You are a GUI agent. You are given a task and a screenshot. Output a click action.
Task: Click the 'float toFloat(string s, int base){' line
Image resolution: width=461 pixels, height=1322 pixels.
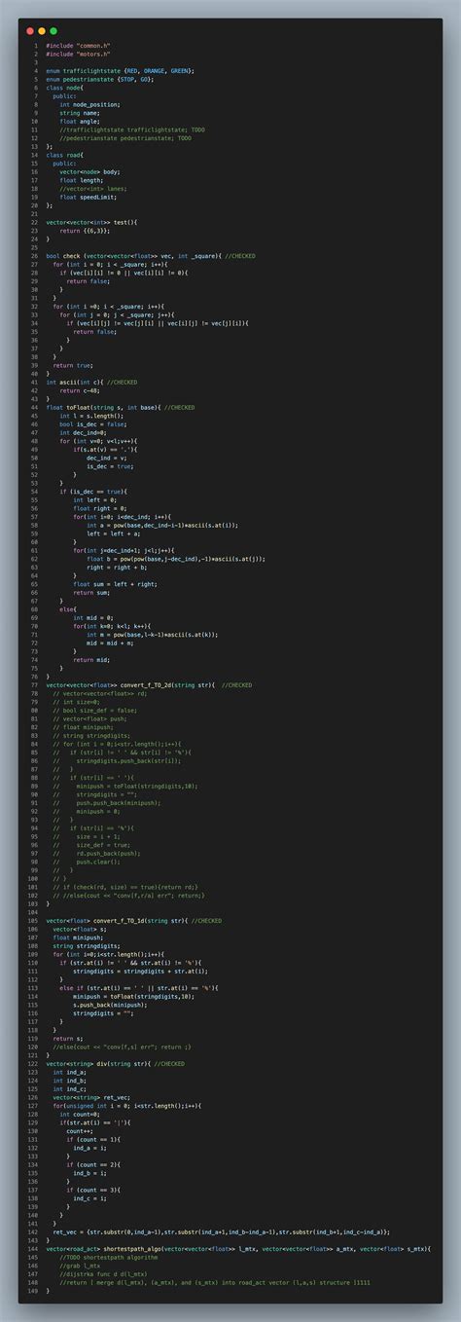(105, 407)
